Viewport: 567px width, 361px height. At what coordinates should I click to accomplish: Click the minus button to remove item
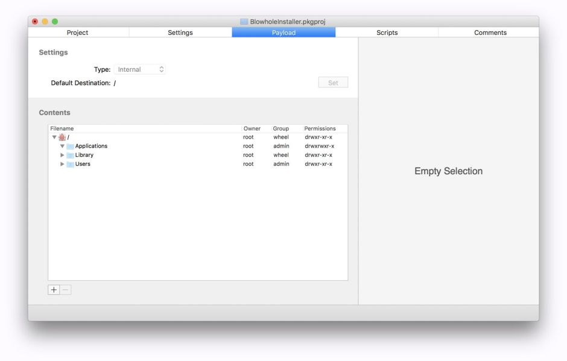pos(66,290)
